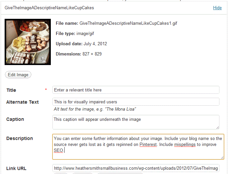Focus the Title input field
228x174 pixels.
(136, 90)
